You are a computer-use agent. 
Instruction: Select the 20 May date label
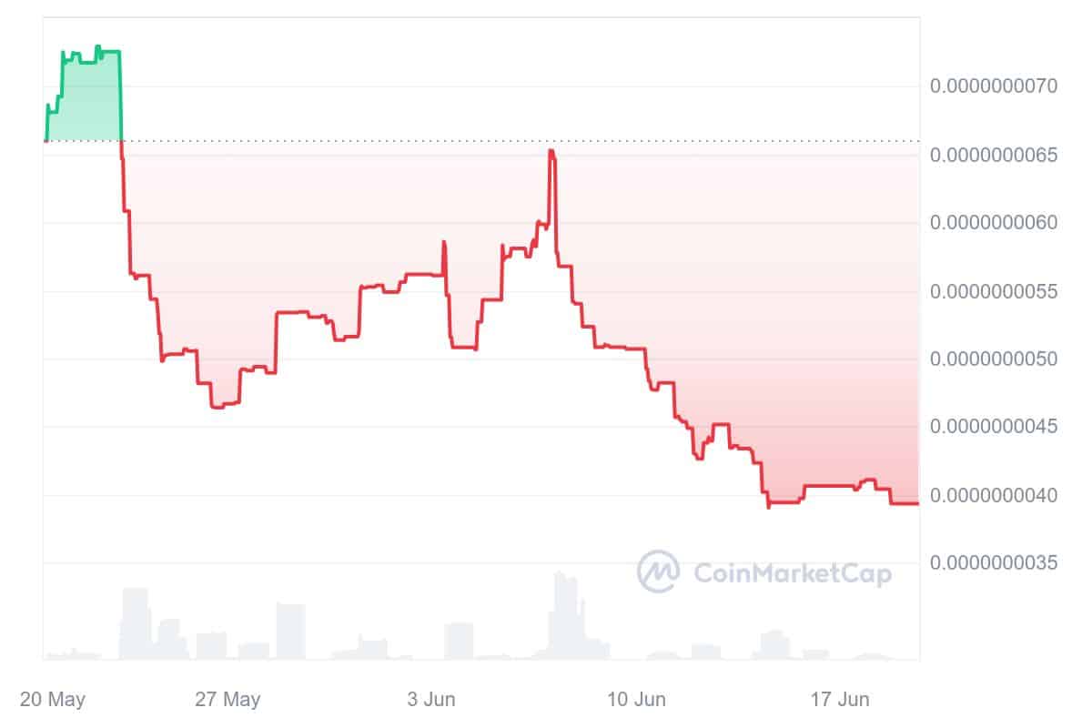click(52, 700)
